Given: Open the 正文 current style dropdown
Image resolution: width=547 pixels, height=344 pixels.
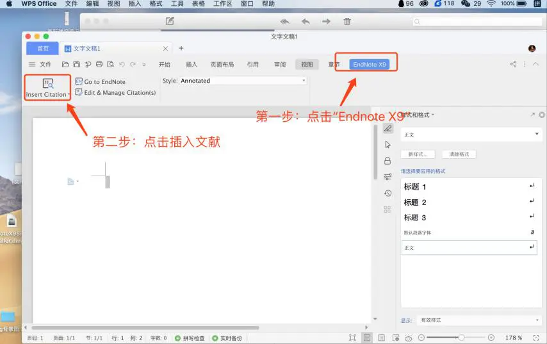Looking at the screenshot, I should (471, 135).
